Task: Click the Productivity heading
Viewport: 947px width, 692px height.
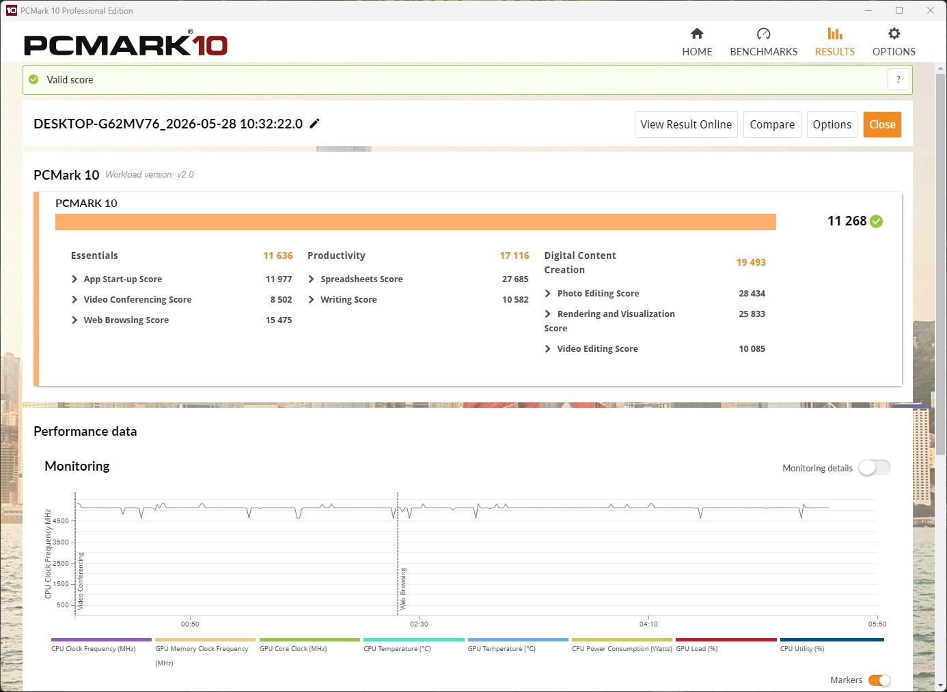Action: tap(336, 255)
